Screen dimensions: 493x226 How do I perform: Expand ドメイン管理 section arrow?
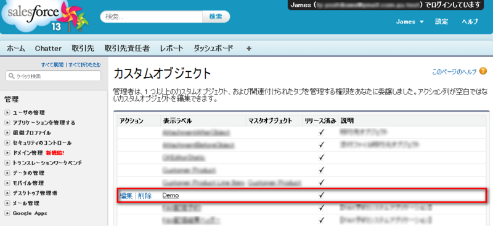click(7, 153)
